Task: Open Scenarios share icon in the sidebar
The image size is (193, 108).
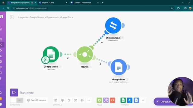Action: coord(1,45)
